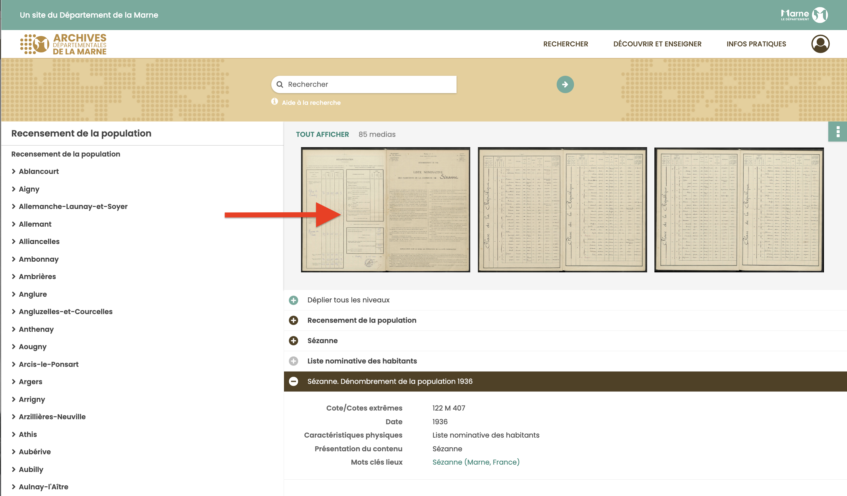Expand the Liste nominative des habitants entry
This screenshot has width=847, height=496.
pos(294,361)
